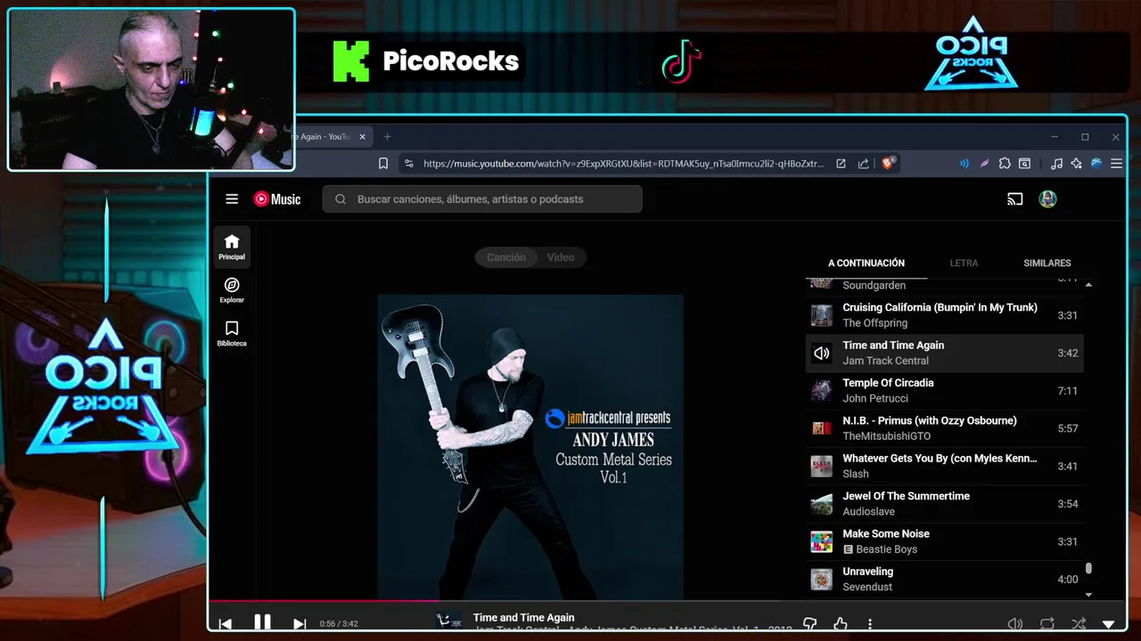The height and width of the screenshot is (641, 1141).
Task: Open the browser extensions puzzle icon
Action: click(1005, 164)
